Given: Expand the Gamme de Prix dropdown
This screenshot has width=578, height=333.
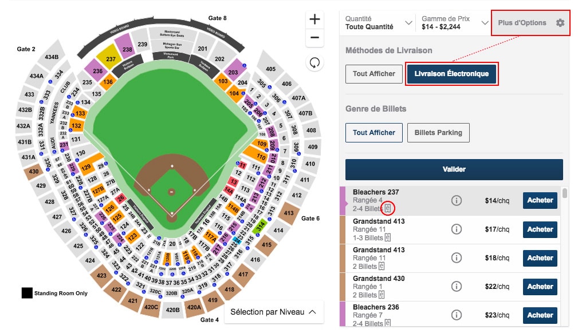Looking at the screenshot, I should pyautogui.click(x=454, y=23).
